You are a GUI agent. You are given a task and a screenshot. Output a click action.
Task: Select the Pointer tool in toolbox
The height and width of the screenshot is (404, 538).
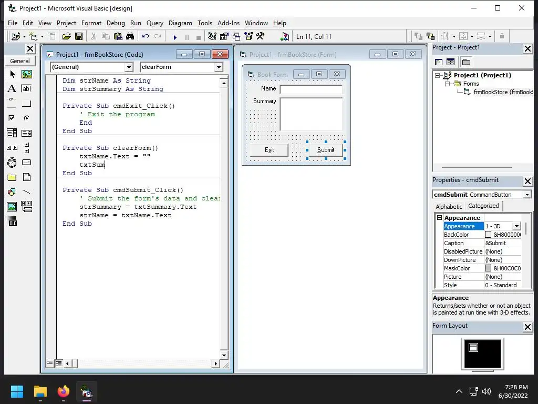[x=12, y=74]
